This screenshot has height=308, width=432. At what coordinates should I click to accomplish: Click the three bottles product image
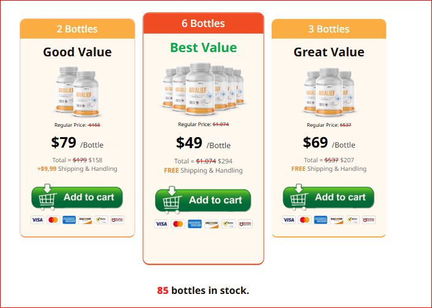point(329,92)
